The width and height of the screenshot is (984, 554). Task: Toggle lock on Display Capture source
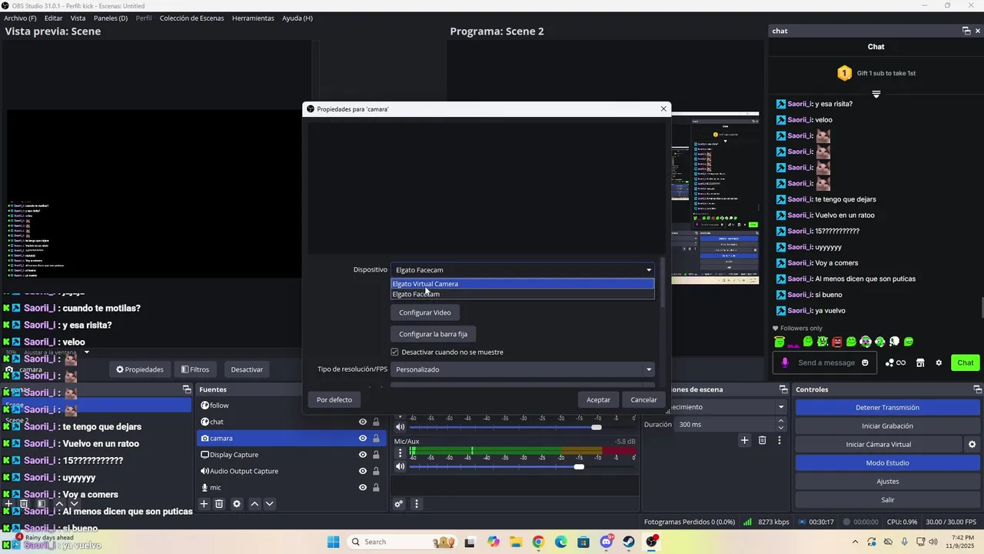(376, 455)
